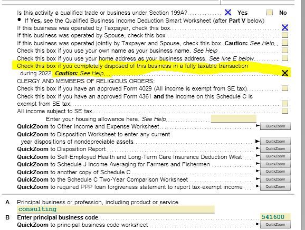QuickZoom to Other Income and Expense Worksheet
Image resolution: width=305 pixels, height=230 pixels.
pos(275,126)
